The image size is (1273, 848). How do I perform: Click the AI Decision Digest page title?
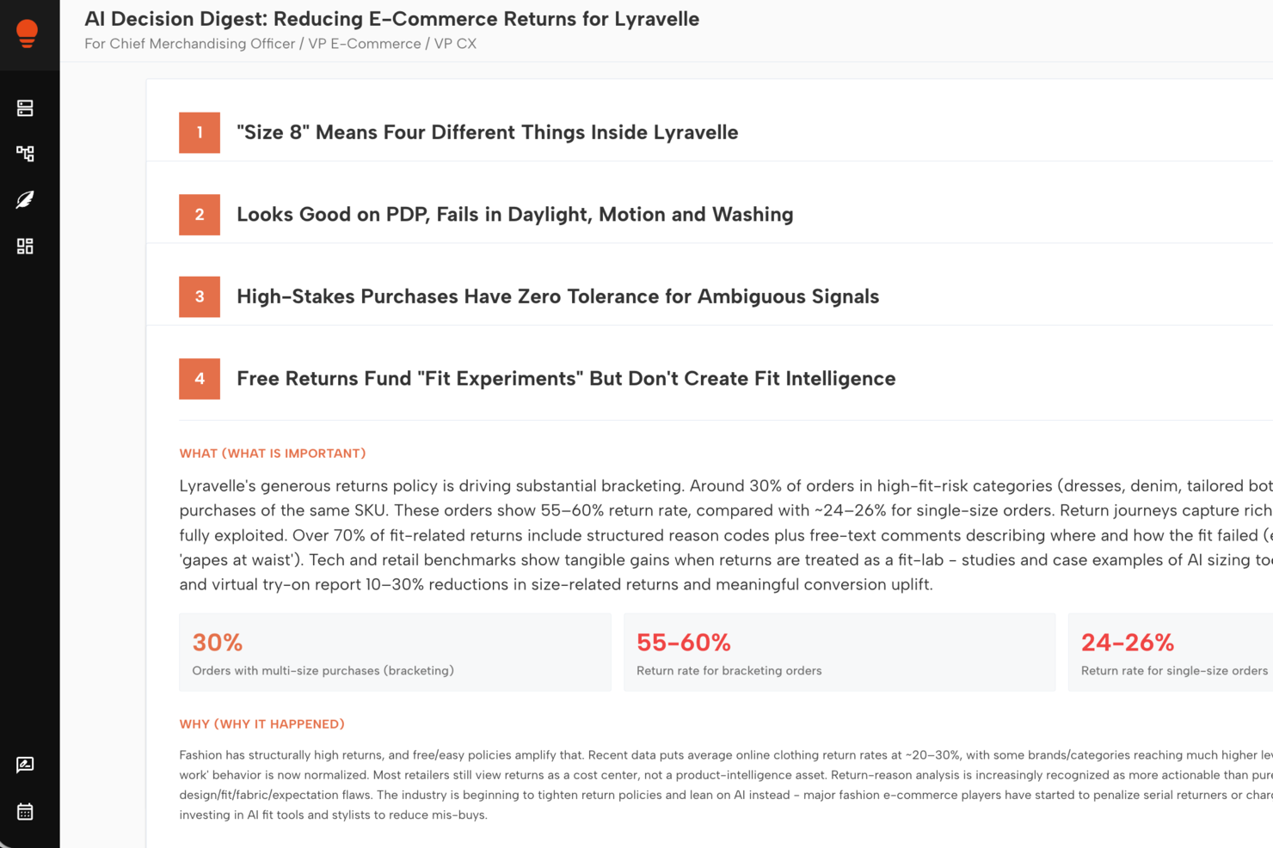tap(391, 18)
